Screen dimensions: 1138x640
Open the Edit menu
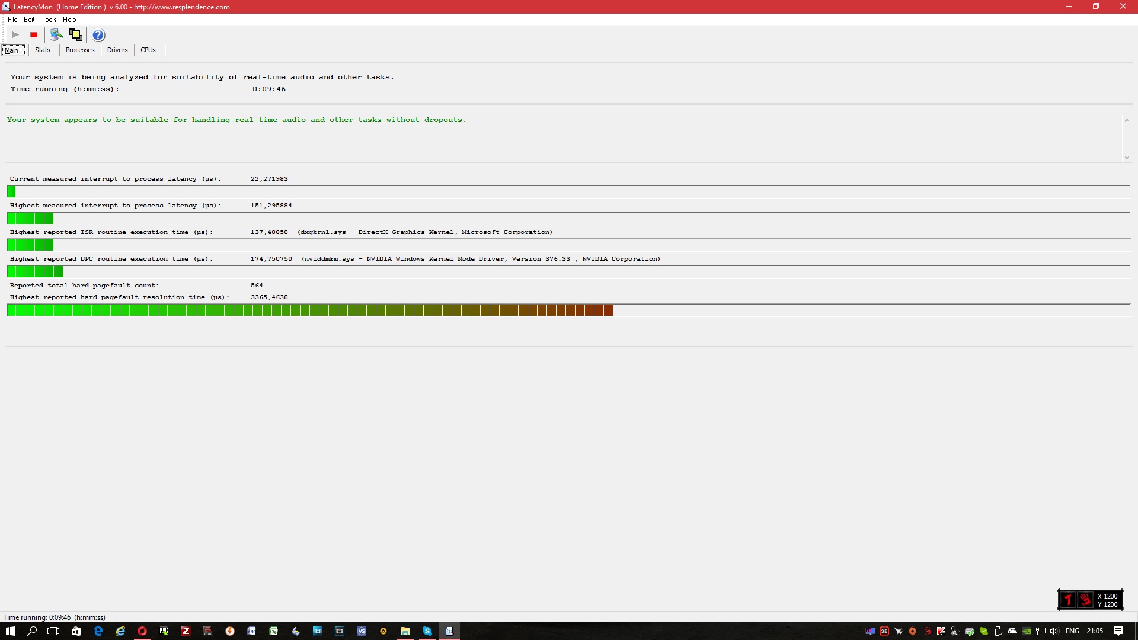coord(29,20)
